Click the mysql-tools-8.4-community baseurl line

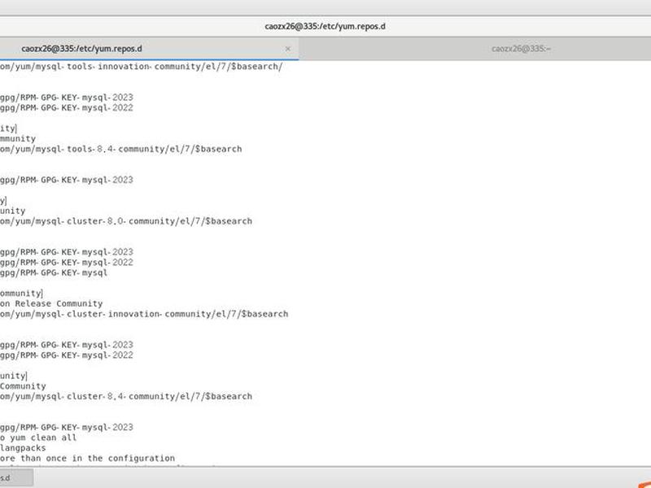pos(120,149)
